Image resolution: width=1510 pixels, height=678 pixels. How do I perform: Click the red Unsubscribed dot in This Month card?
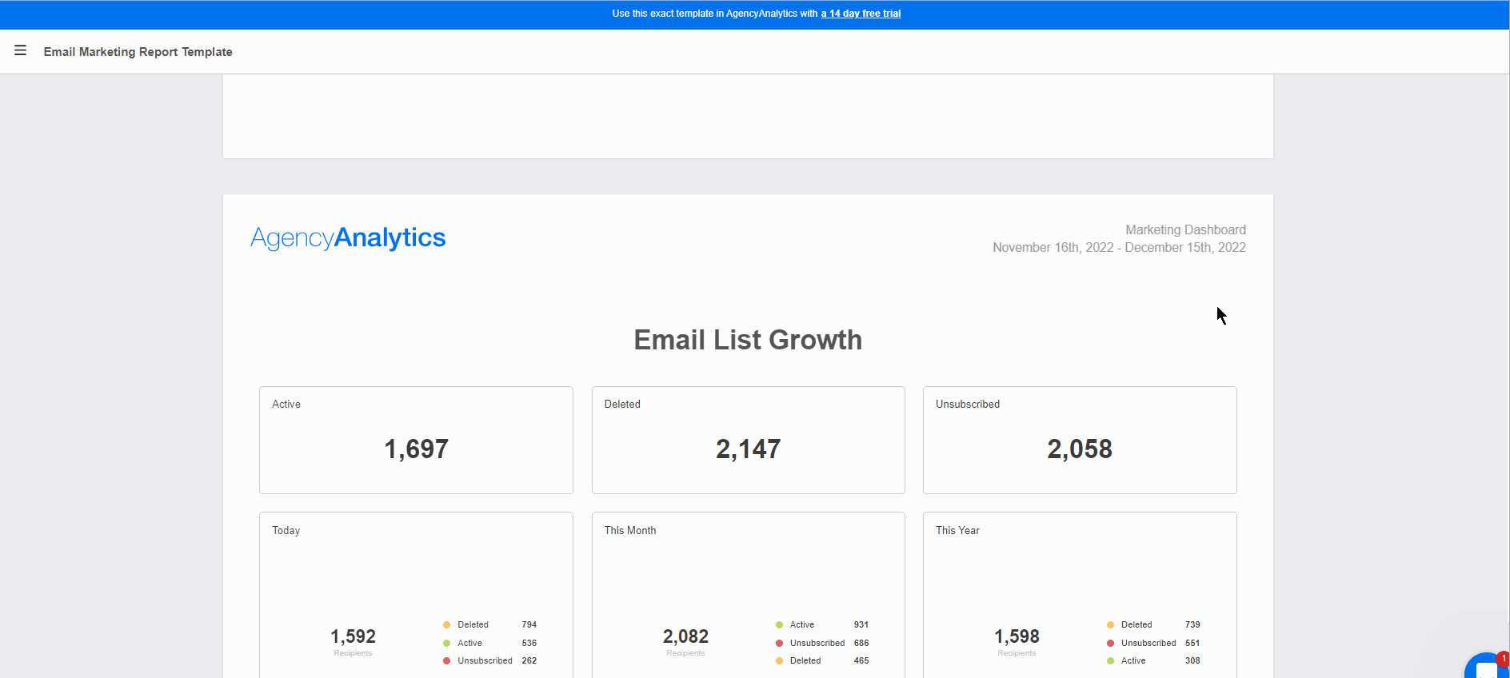click(779, 643)
